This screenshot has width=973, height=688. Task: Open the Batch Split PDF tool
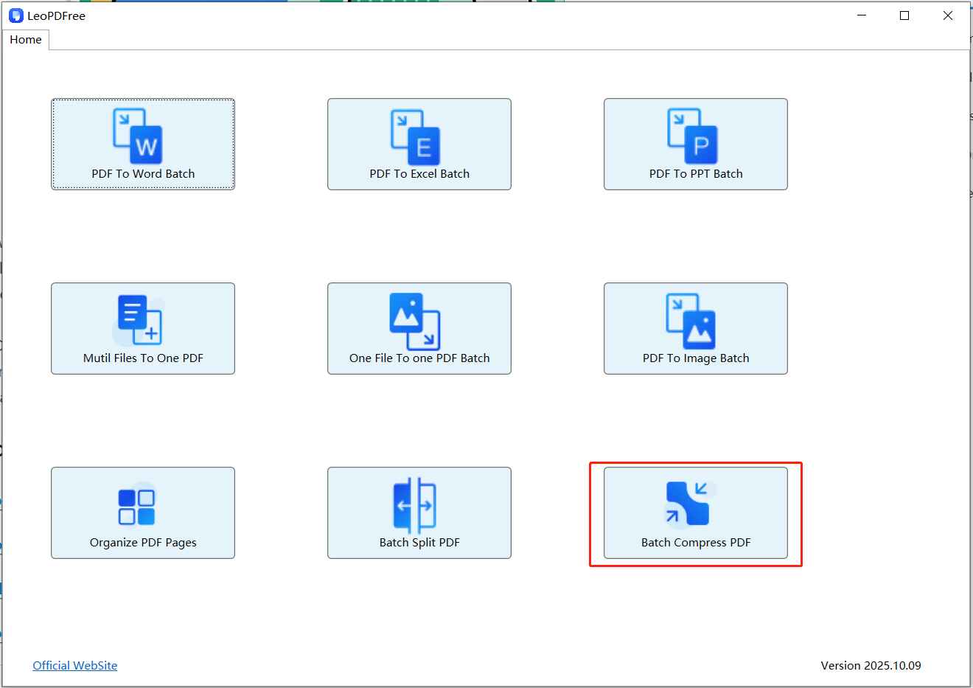pyautogui.click(x=419, y=512)
